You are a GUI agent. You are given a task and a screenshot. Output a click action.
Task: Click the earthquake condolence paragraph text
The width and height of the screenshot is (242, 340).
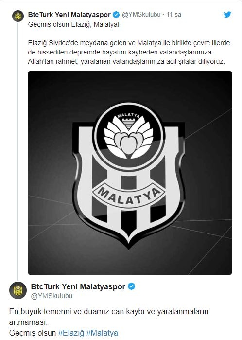[x=129, y=52]
